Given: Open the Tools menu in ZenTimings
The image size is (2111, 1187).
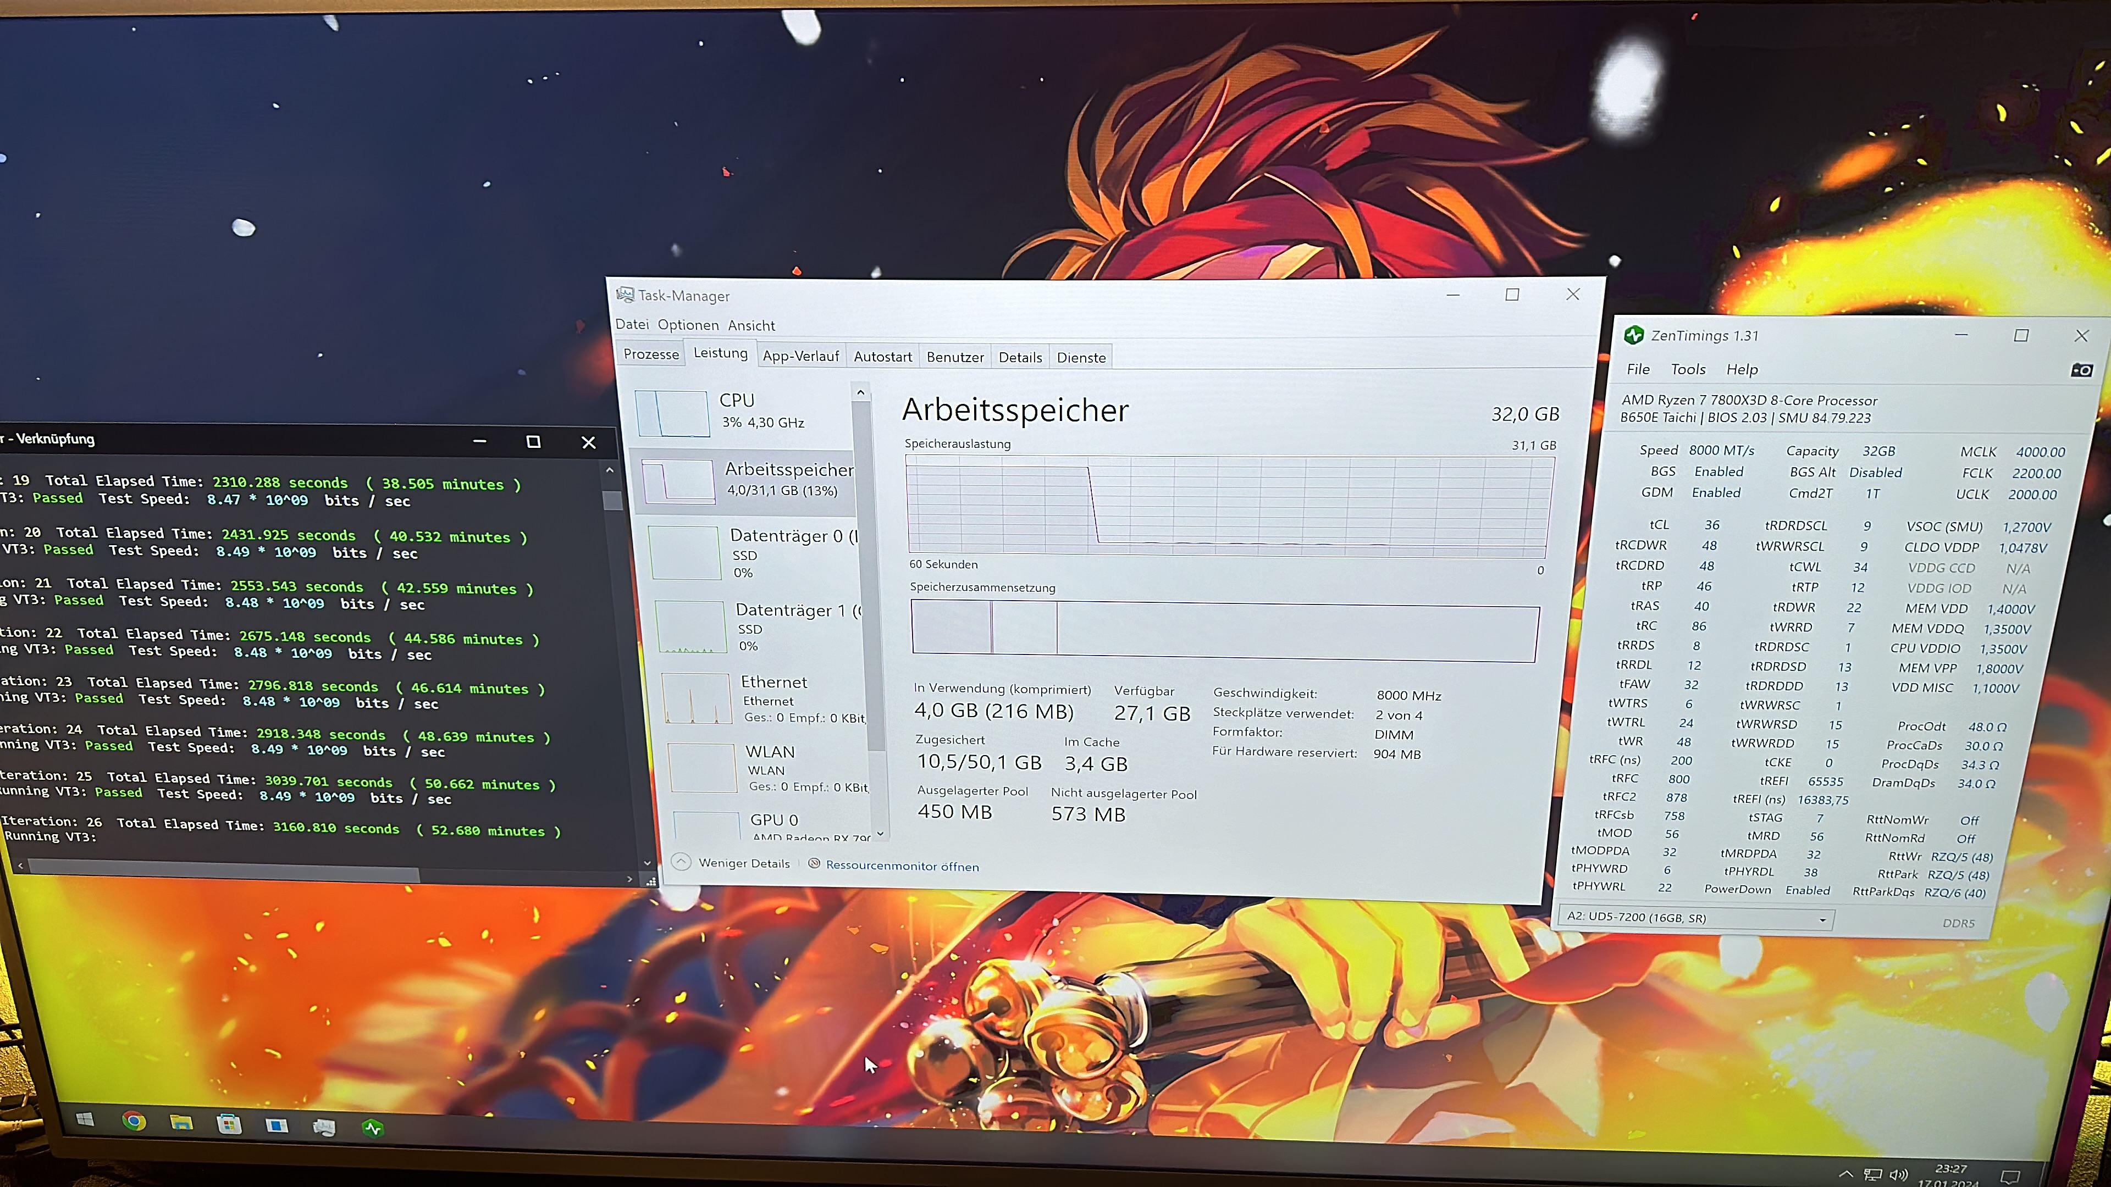Looking at the screenshot, I should click(1688, 369).
